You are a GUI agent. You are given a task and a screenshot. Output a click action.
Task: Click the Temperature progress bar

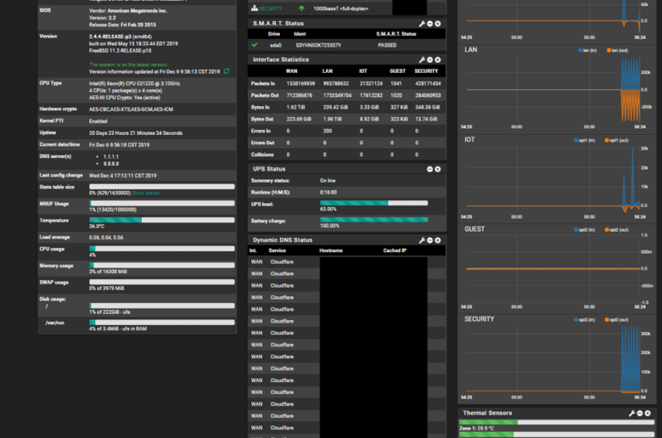click(162, 220)
